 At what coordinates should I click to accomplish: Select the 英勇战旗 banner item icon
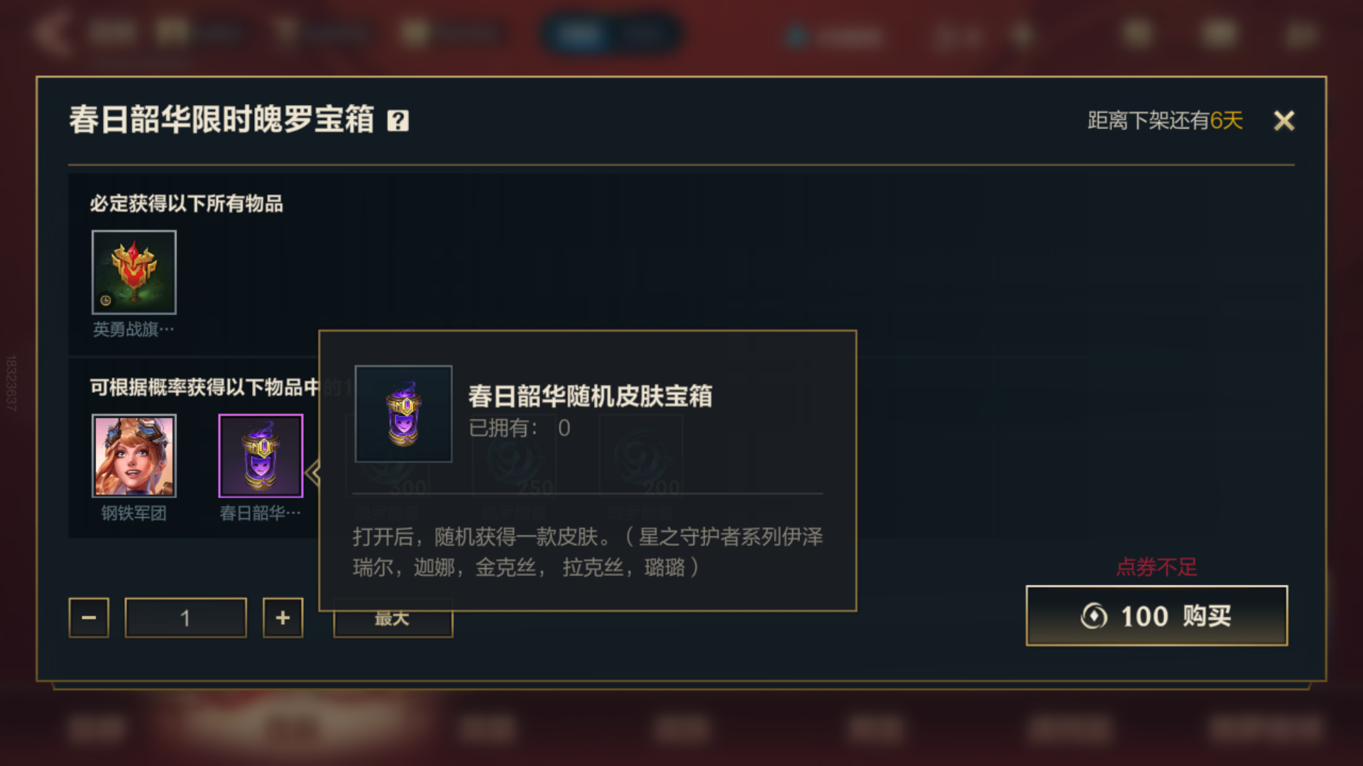pyautogui.click(x=133, y=272)
